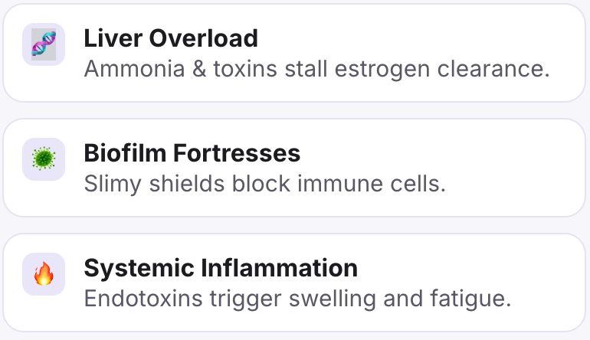
Task: Click the DNA icon beside Liver Overload
Action: click(44, 44)
